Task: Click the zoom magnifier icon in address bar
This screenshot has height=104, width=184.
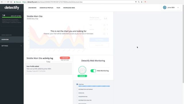Action: point(139,2)
